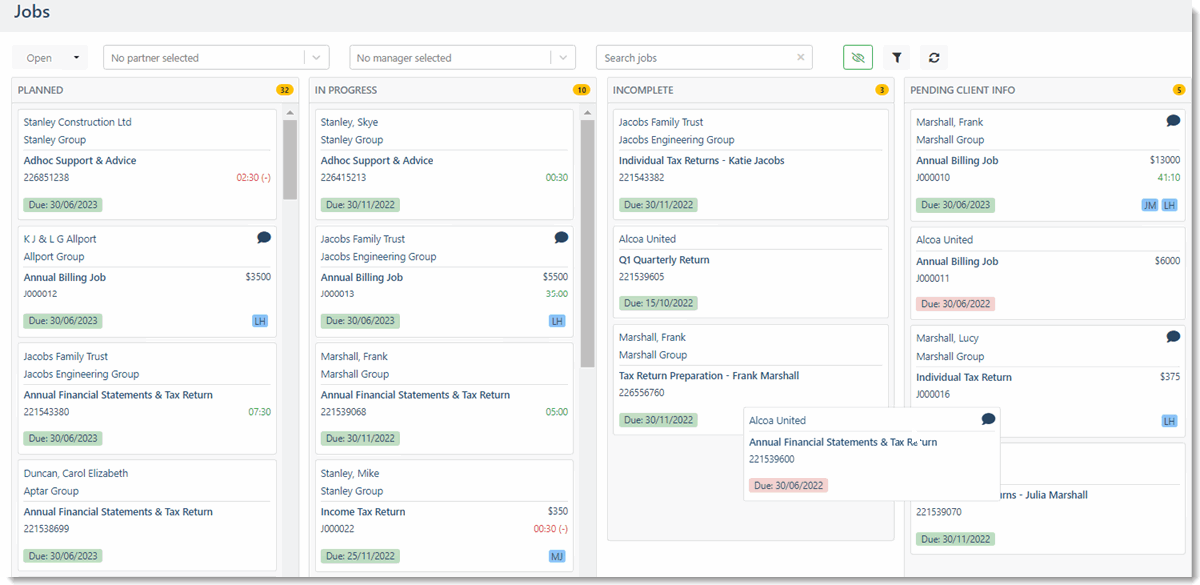Click the PLANNED column header
The image size is (1200, 585).
[41, 90]
